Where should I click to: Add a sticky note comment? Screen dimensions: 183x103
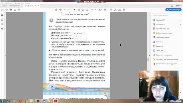(111, 10)
